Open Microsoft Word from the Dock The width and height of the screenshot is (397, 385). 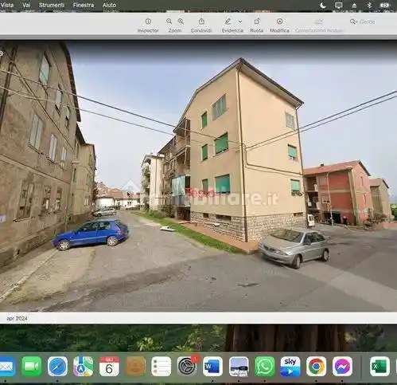pos(212,367)
